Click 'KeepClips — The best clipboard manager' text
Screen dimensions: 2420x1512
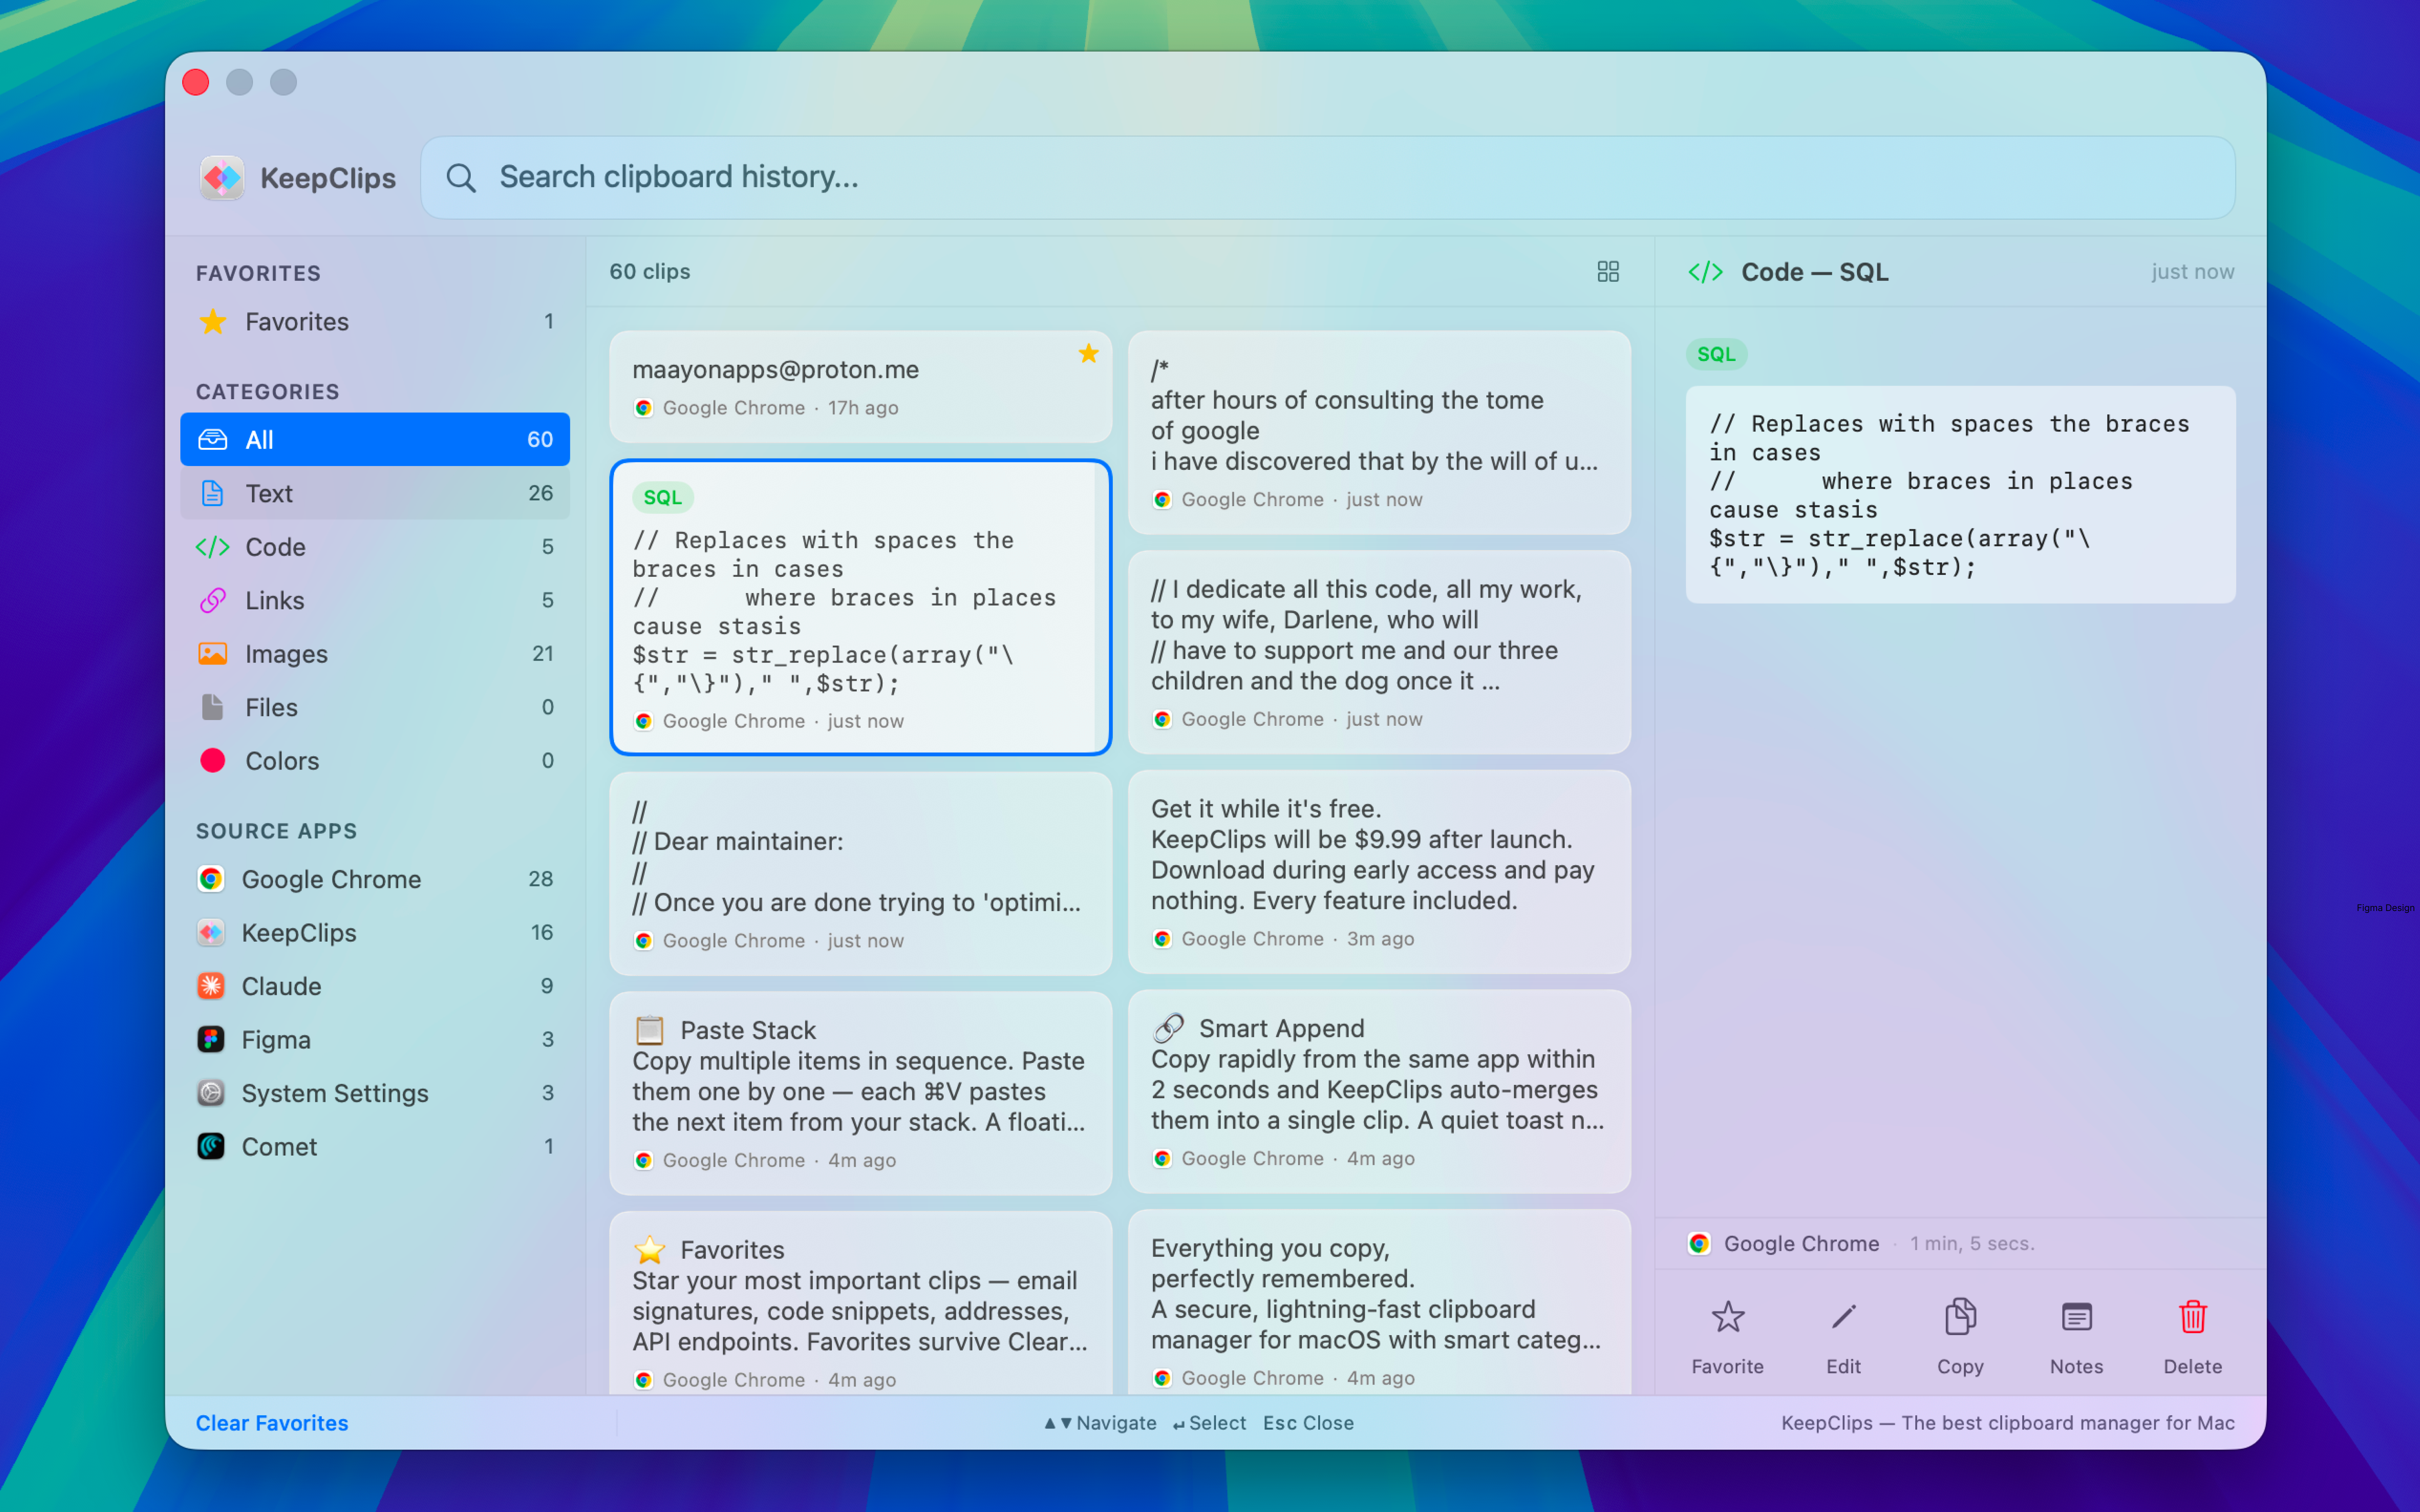(2007, 1423)
